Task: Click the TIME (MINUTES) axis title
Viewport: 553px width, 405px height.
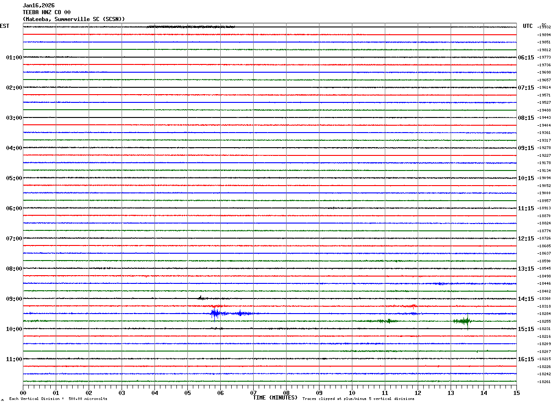Action: click(275, 398)
